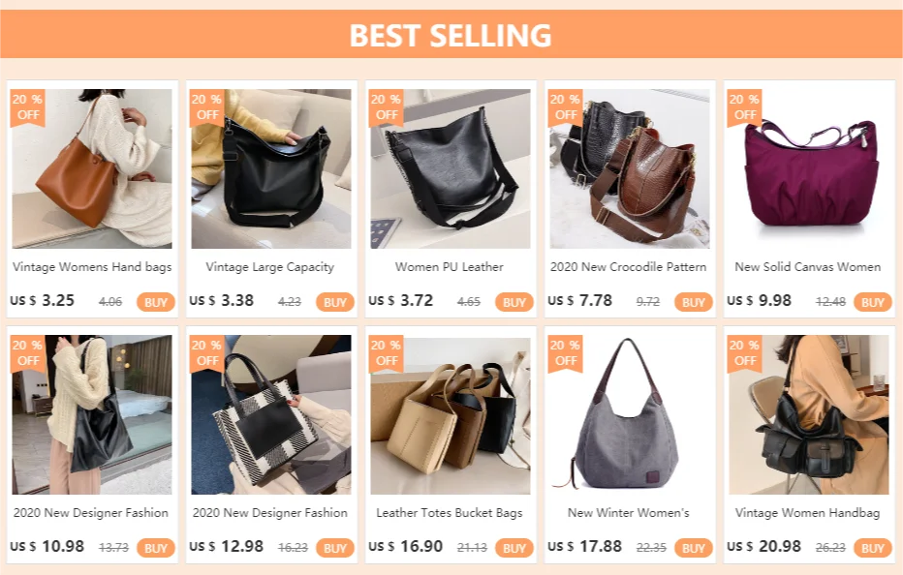Click BUY for Vintage Womens Hand bags
Viewport: 903px width, 575px height.
pyautogui.click(x=155, y=302)
